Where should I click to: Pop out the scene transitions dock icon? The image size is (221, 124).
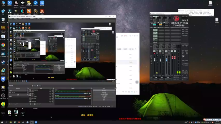pos(28,88)
